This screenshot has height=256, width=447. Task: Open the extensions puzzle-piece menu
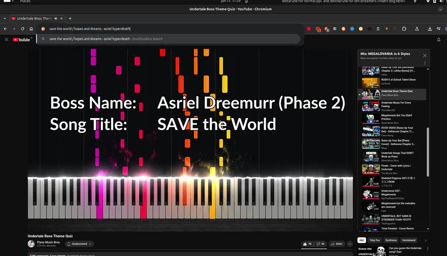pyautogui.click(x=404, y=29)
